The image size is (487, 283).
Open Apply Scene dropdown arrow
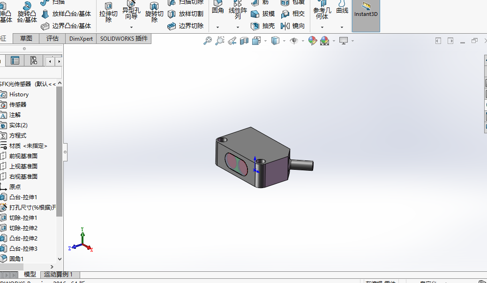point(334,41)
